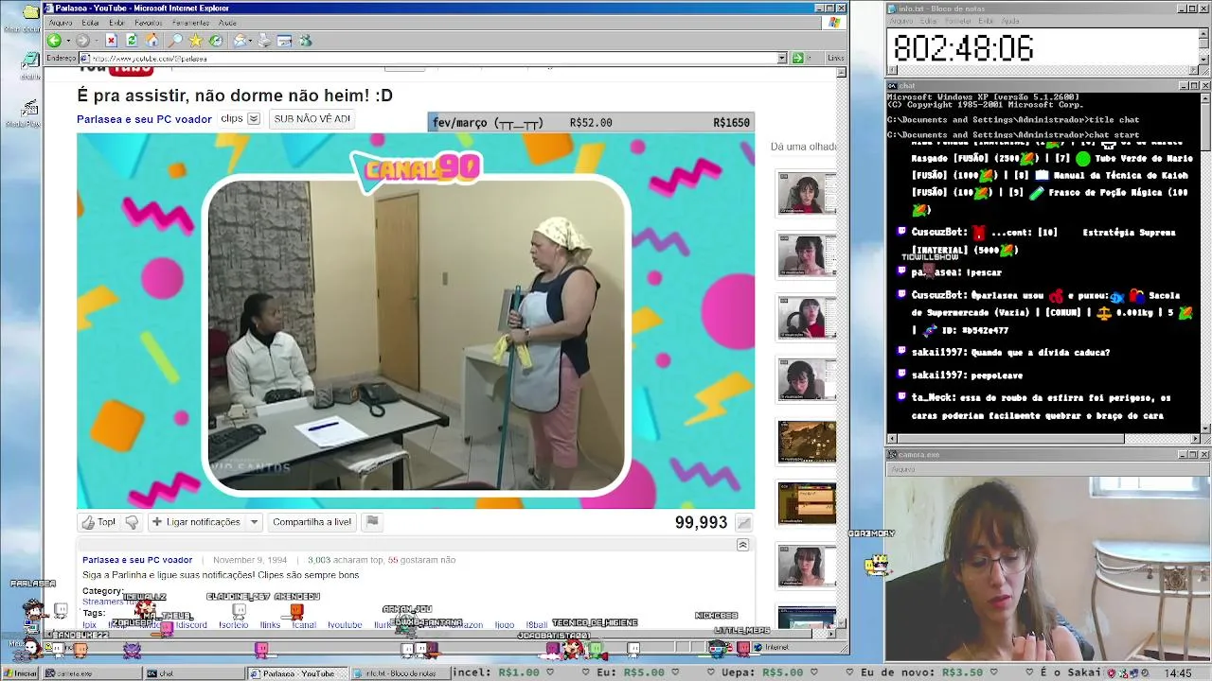The height and width of the screenshot is (681, 1212).
Task: Open the Arquivo menu in Bloco de notas
Action: (901, 21)
